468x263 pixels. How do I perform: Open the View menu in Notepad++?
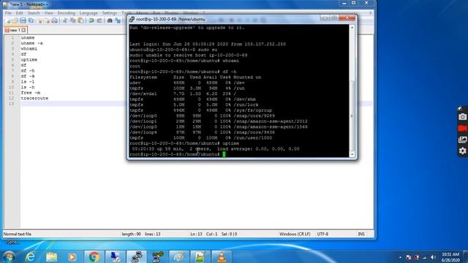(x=49, y=13)
